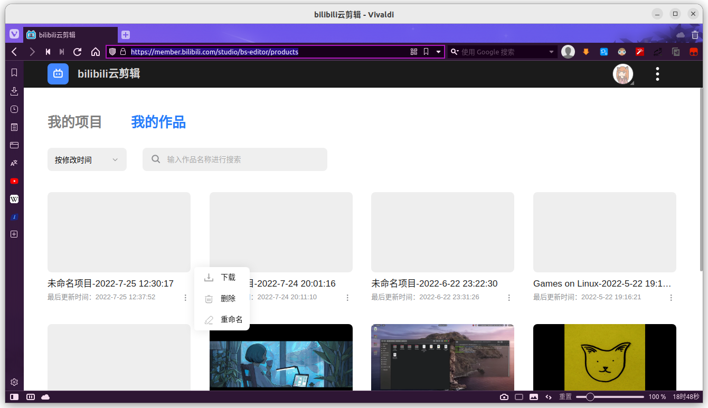Open closed tabs trash can
Screen dimensions: 708x408
point(695,35)
